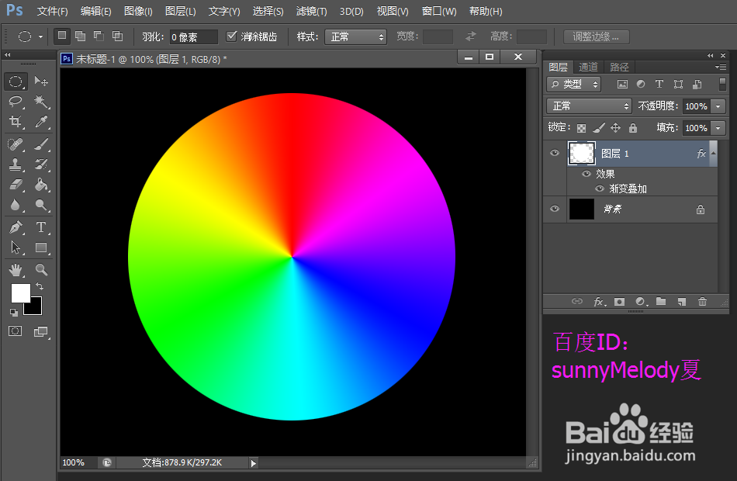Change screen mode button
Image resolution: width=737 pixels, height=481 pixels.
click(41, 331)
